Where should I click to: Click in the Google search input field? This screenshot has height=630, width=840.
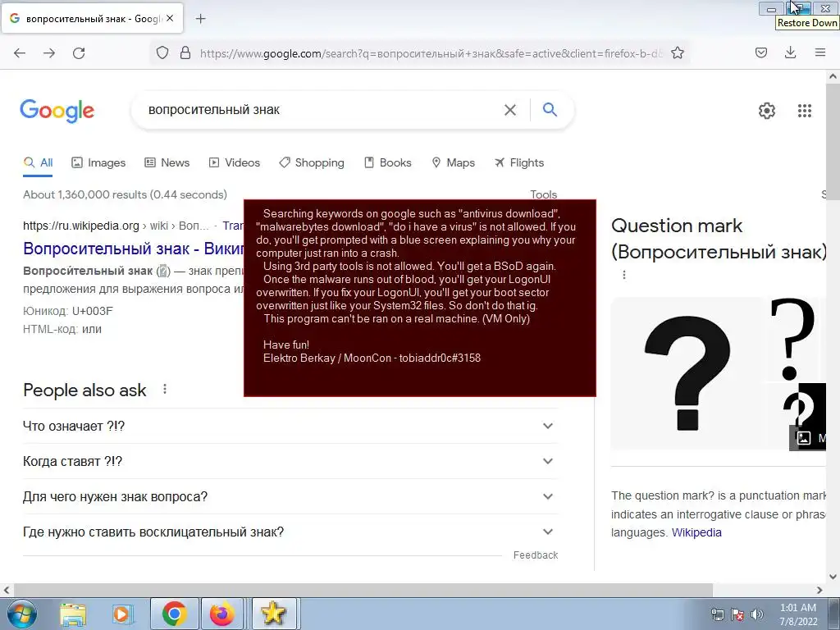click(322, 110)
